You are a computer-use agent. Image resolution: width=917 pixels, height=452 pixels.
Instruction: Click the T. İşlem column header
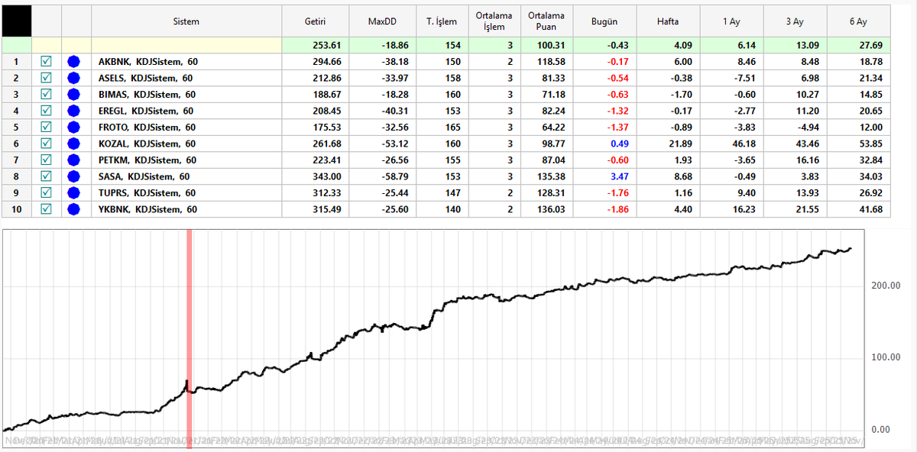(x=442, y=21)
